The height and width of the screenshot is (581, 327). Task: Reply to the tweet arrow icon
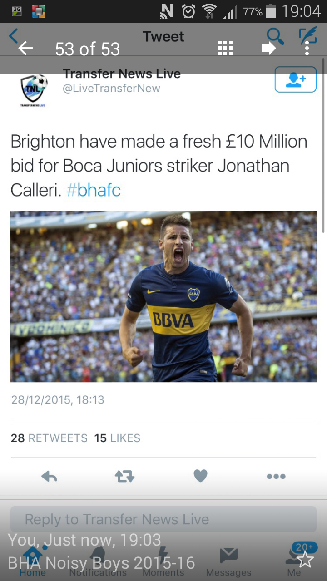49,476
